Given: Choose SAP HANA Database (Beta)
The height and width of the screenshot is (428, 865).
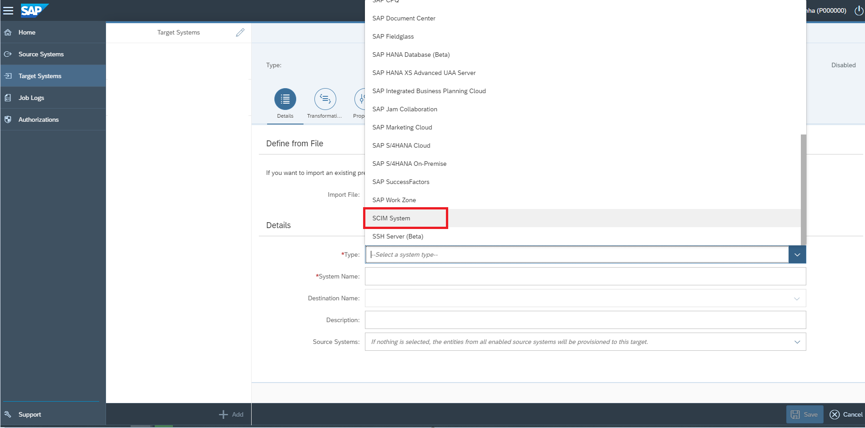Looking at the screenshot, I should 583,55.
